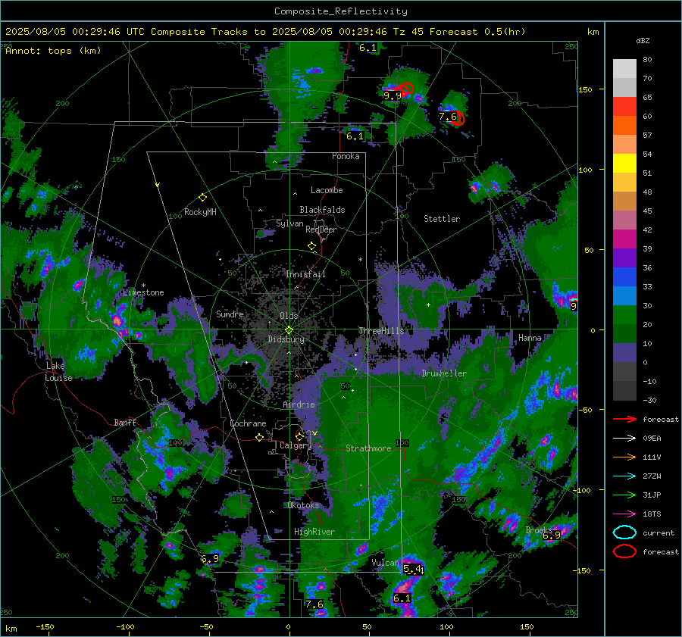The height and width of the screenshot is (637, 682).
Task: Click the RockyMH label on the map
Action: tap(200, 212)
